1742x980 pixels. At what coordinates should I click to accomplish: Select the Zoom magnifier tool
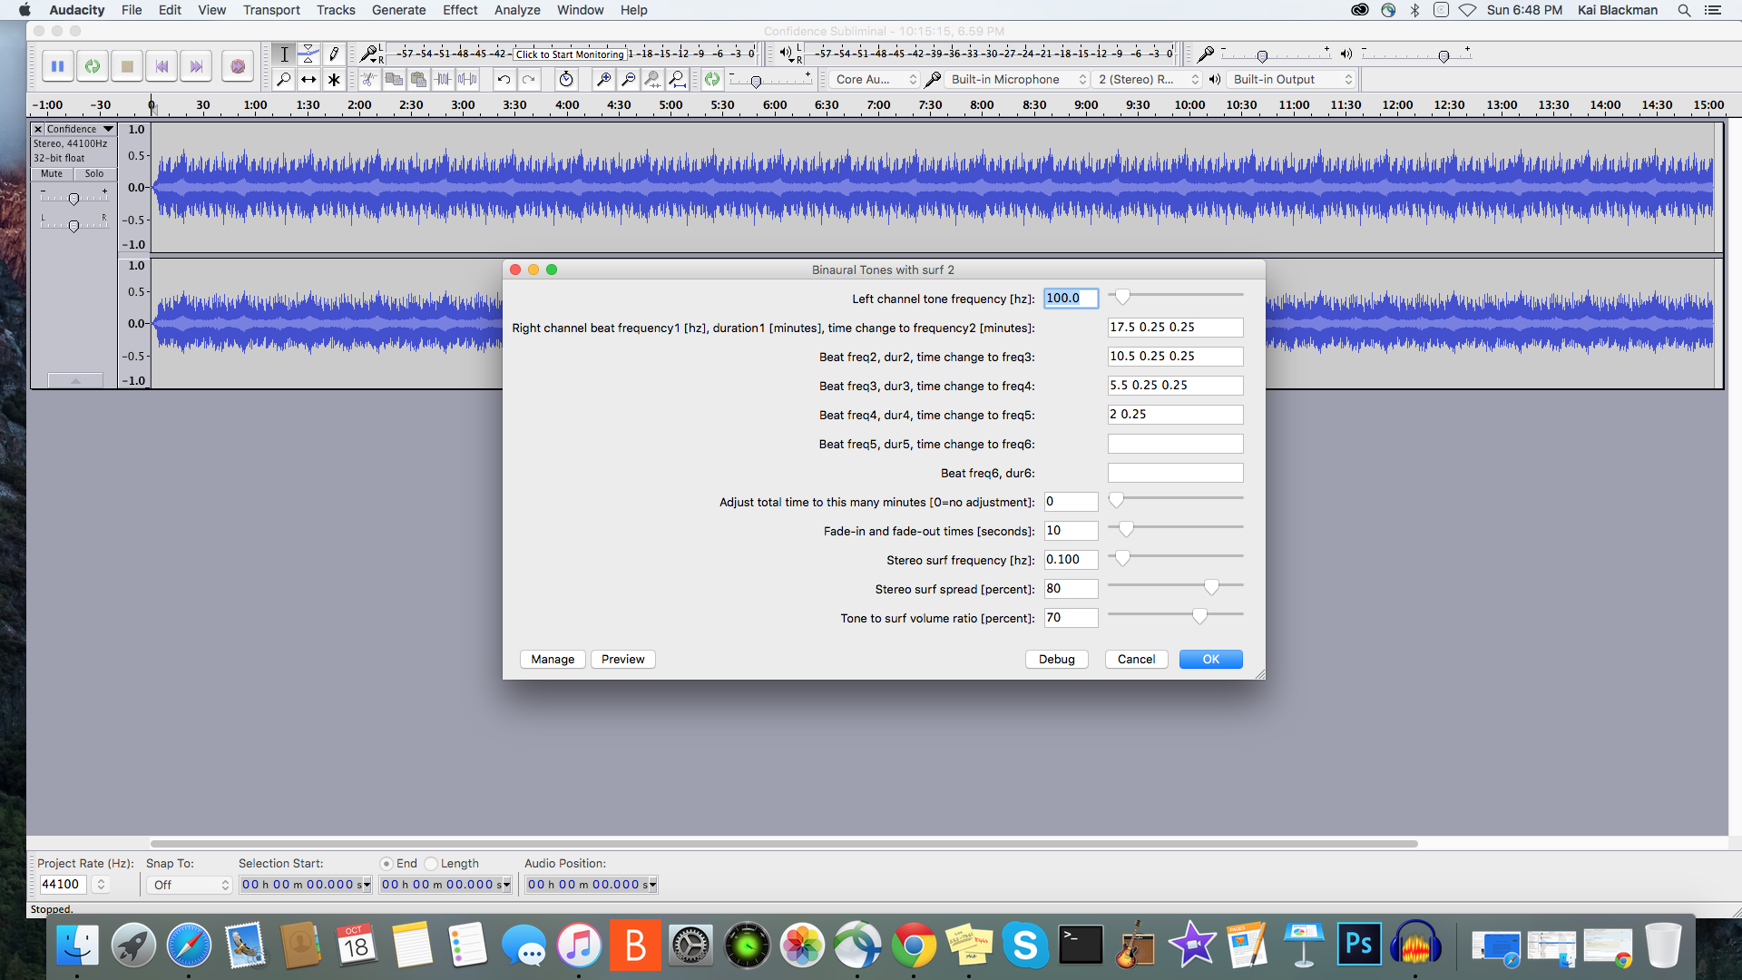284,80
